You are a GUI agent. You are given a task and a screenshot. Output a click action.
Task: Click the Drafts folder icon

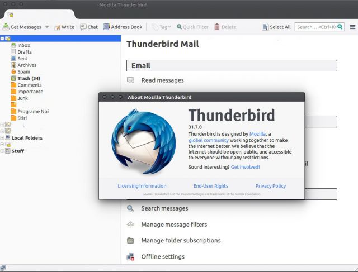13,52
